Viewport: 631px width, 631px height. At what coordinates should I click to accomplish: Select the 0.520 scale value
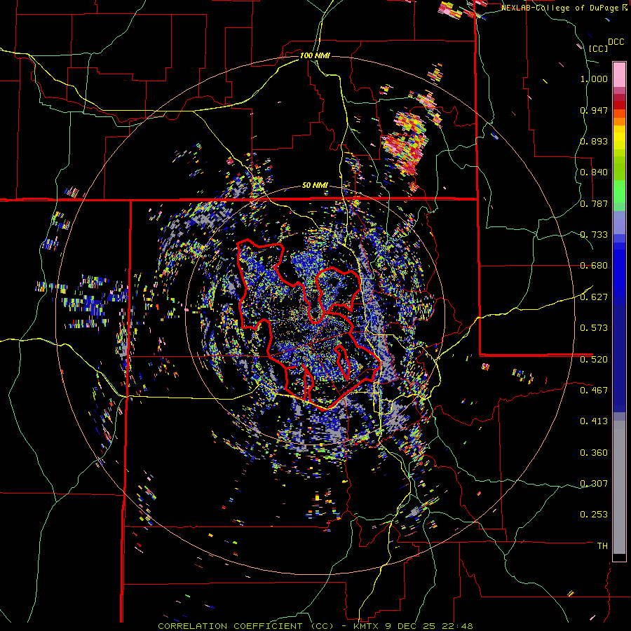tap(594, 360)
